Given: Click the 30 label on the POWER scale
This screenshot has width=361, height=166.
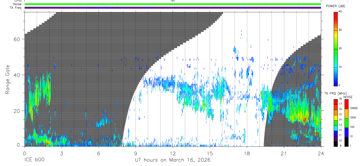Looking at the screenshot, I should tap(340, 30).
